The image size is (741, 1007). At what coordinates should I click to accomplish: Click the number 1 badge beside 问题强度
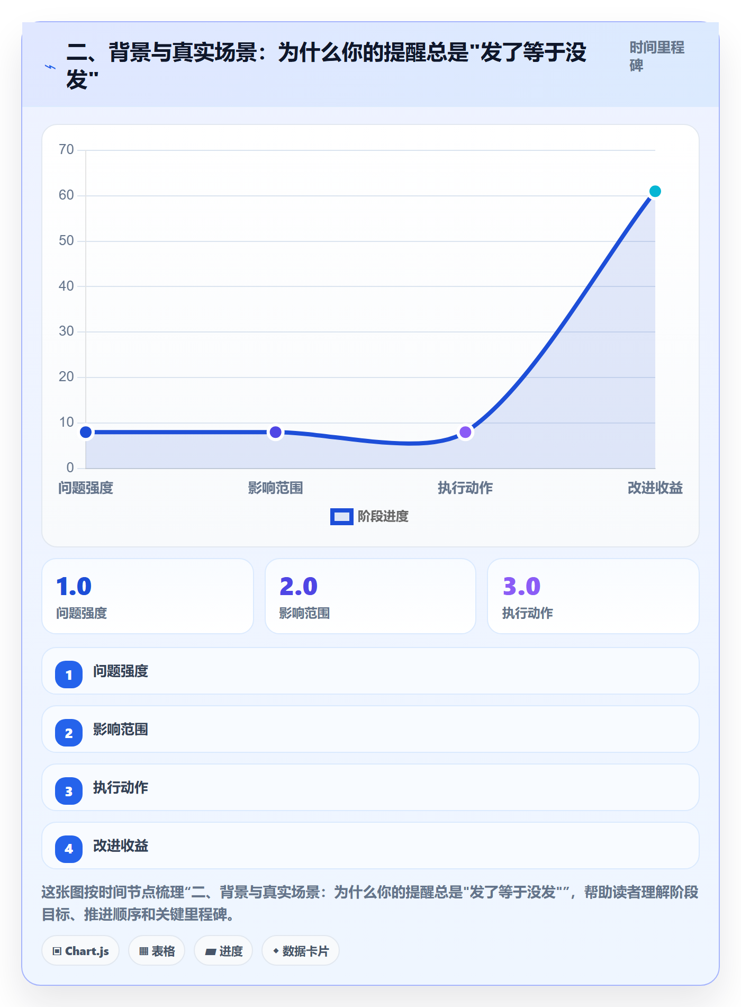coord(69,675)
